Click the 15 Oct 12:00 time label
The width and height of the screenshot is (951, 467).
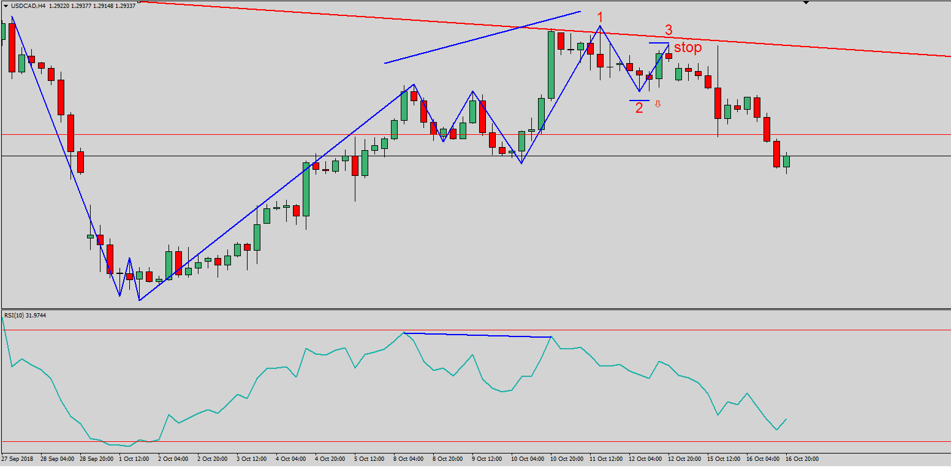click(724, 458)
